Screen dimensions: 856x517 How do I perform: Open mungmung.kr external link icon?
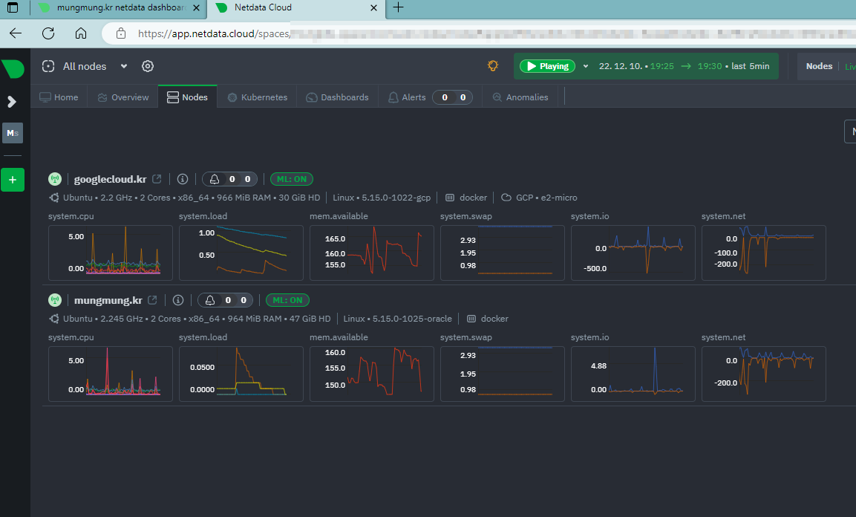coord(152,299)
